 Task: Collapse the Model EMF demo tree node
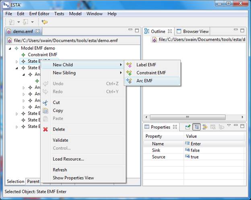click(x=10, y=48)
